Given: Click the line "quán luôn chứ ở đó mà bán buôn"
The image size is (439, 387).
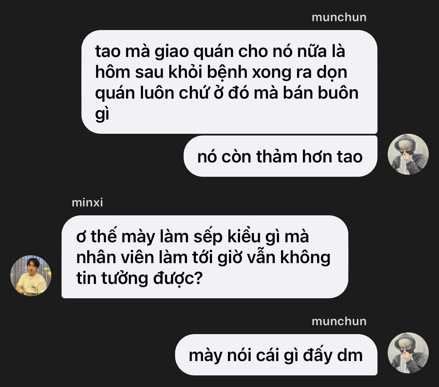Looking at the screenshot, I should tap(227, 93).
